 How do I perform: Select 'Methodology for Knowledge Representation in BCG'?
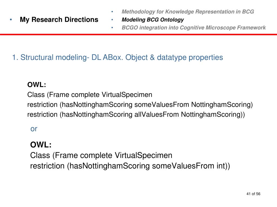188,12
